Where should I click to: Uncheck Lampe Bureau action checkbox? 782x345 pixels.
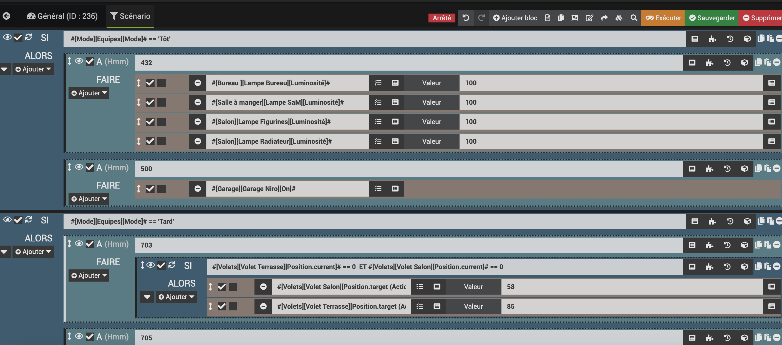pos(150,83)
